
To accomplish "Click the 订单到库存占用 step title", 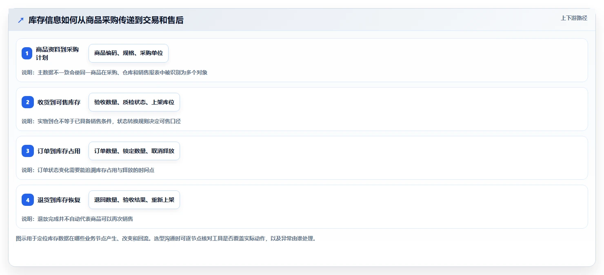I will coord(59,151).
